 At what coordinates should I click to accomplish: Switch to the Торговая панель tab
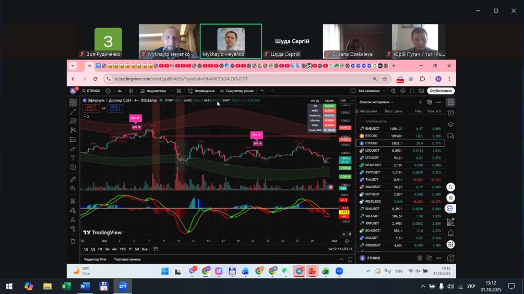pos(127,259)
